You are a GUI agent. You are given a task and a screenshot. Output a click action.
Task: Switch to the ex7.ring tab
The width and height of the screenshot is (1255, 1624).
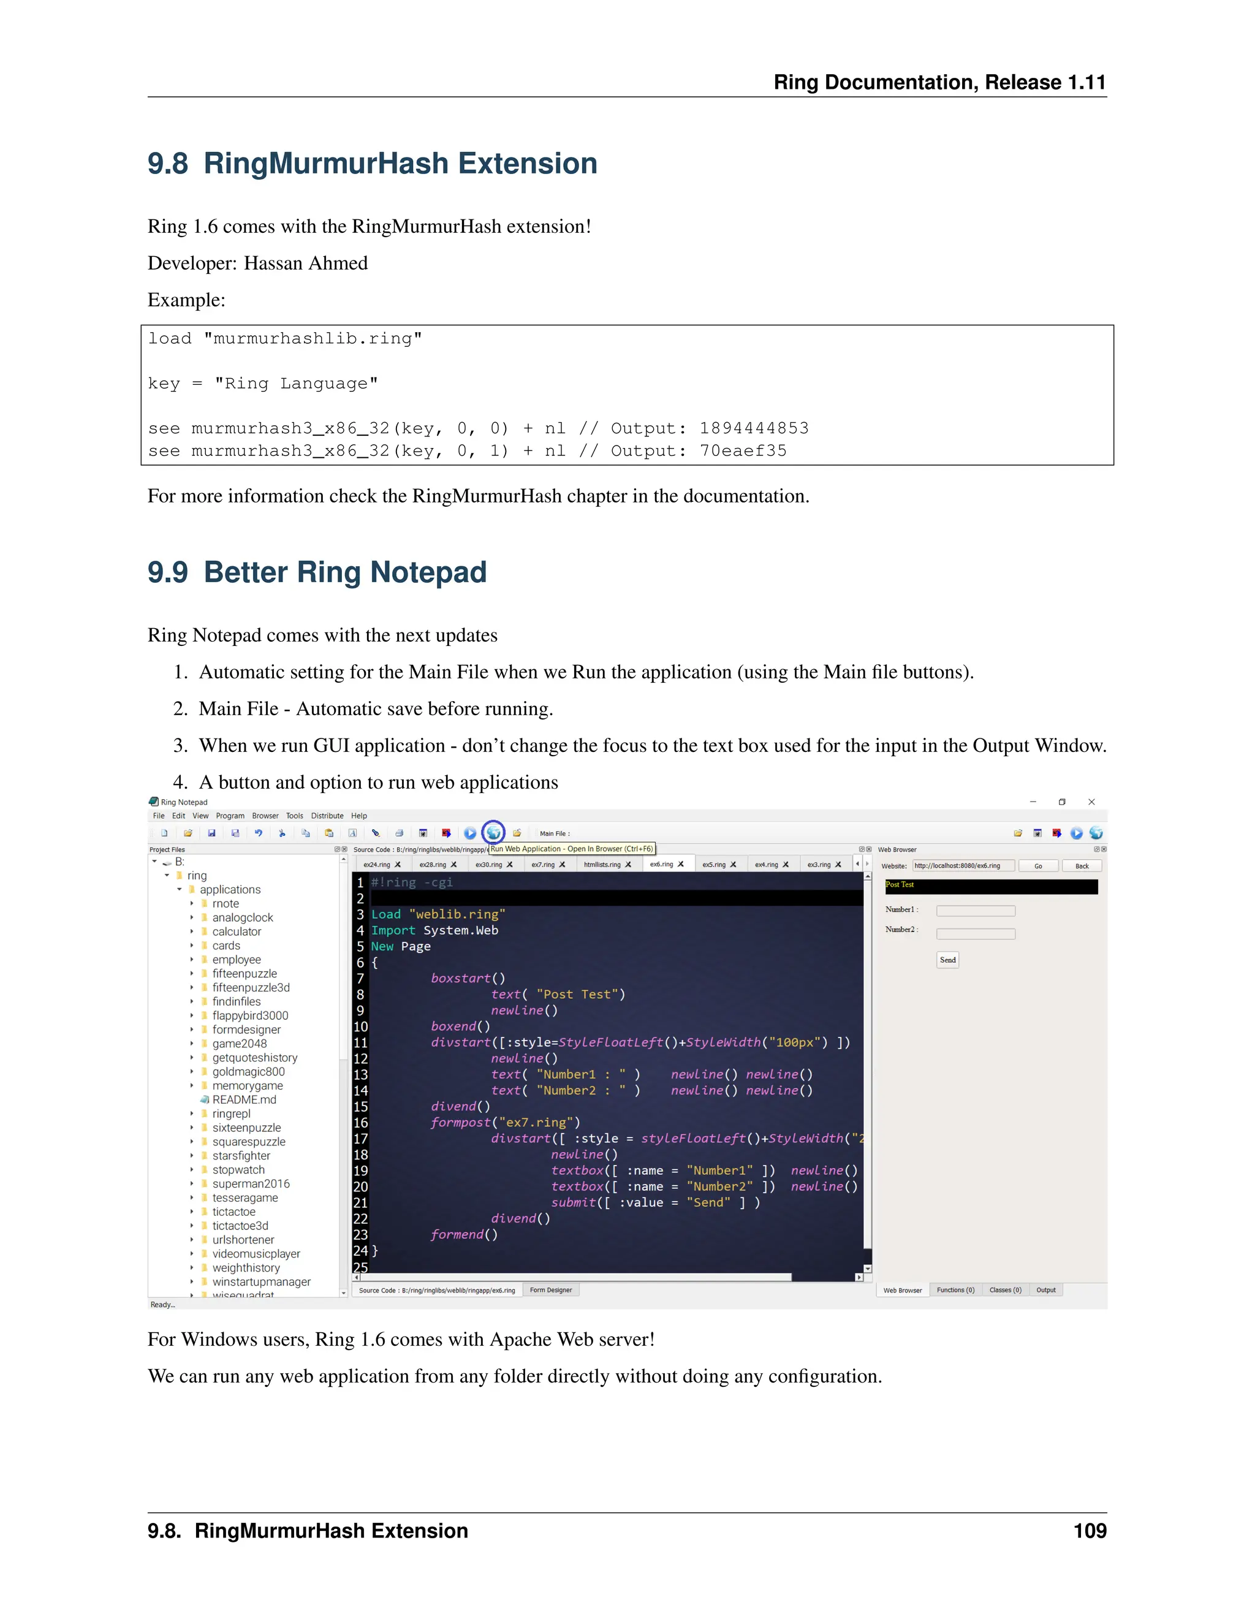click(543, 865)
